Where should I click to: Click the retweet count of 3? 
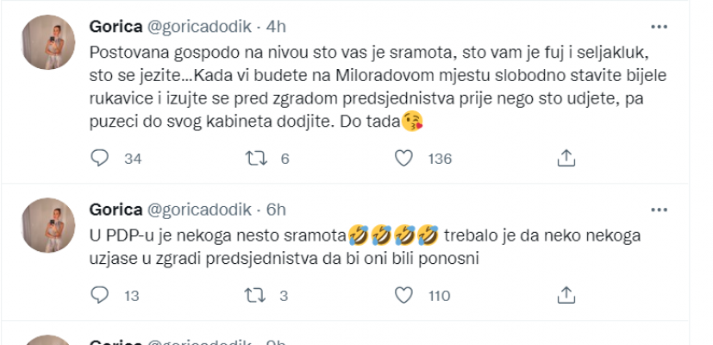[284, 296]
